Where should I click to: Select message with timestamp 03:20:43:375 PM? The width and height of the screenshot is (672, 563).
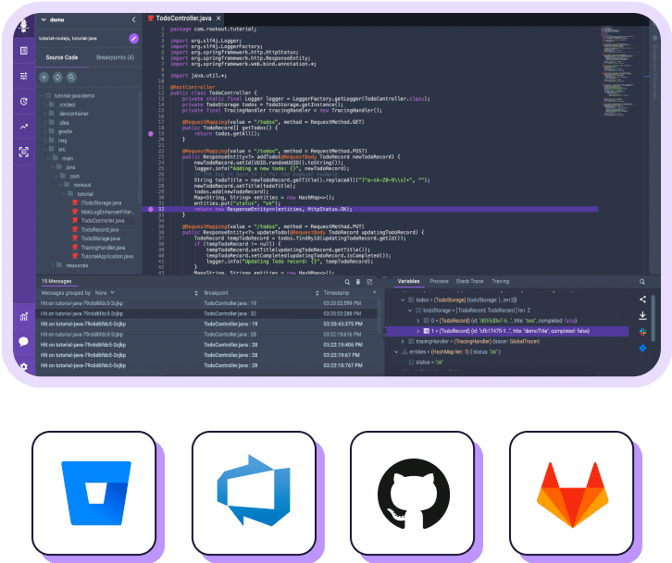208,324
